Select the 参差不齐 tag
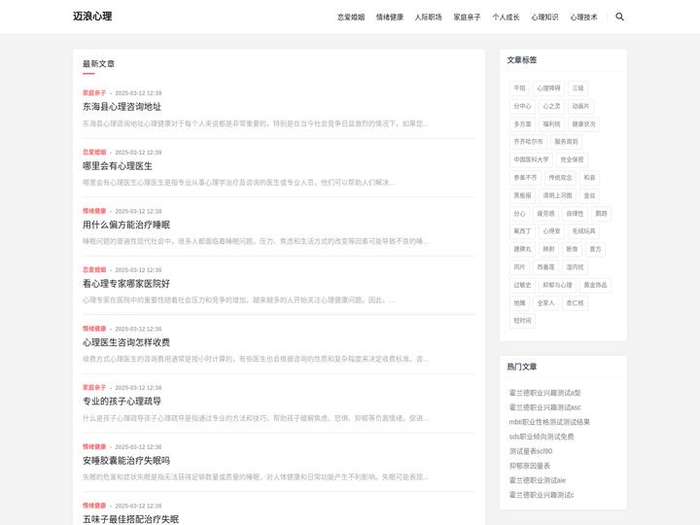Viewport: 700px width, 525px height. point(525,177)
